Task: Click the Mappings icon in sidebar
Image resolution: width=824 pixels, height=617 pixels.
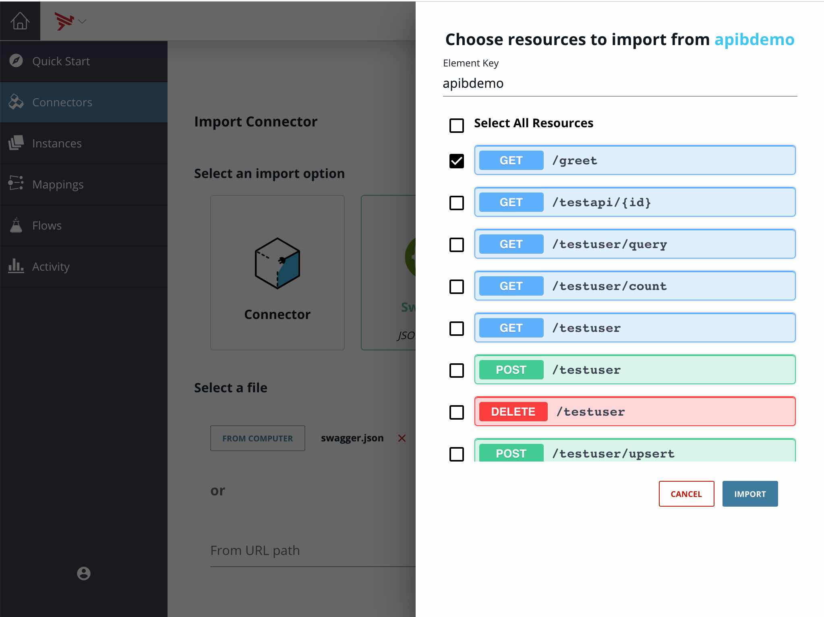Action: tap(16, 184)
